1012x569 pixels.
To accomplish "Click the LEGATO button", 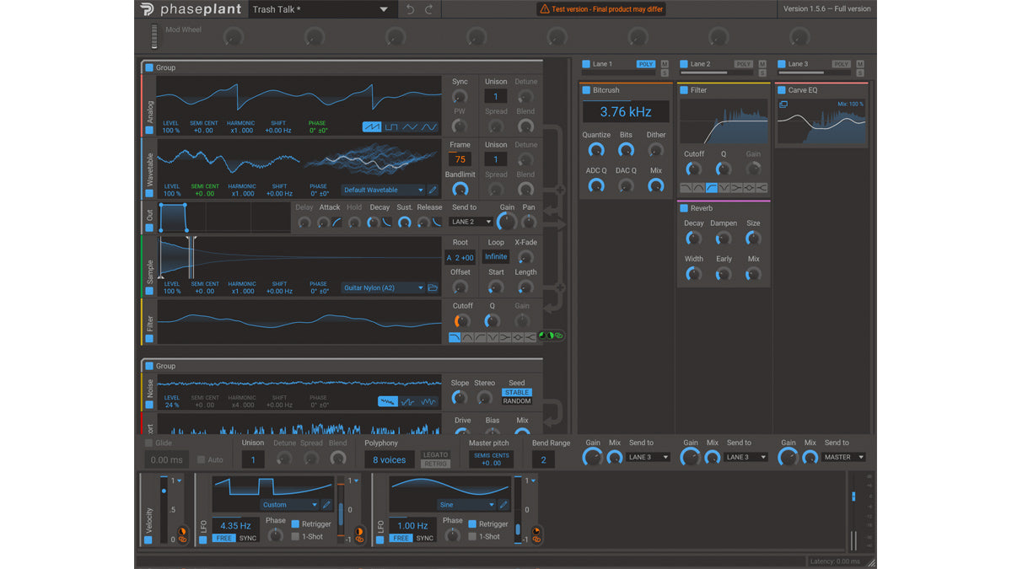I will click(x=436, y=455).
